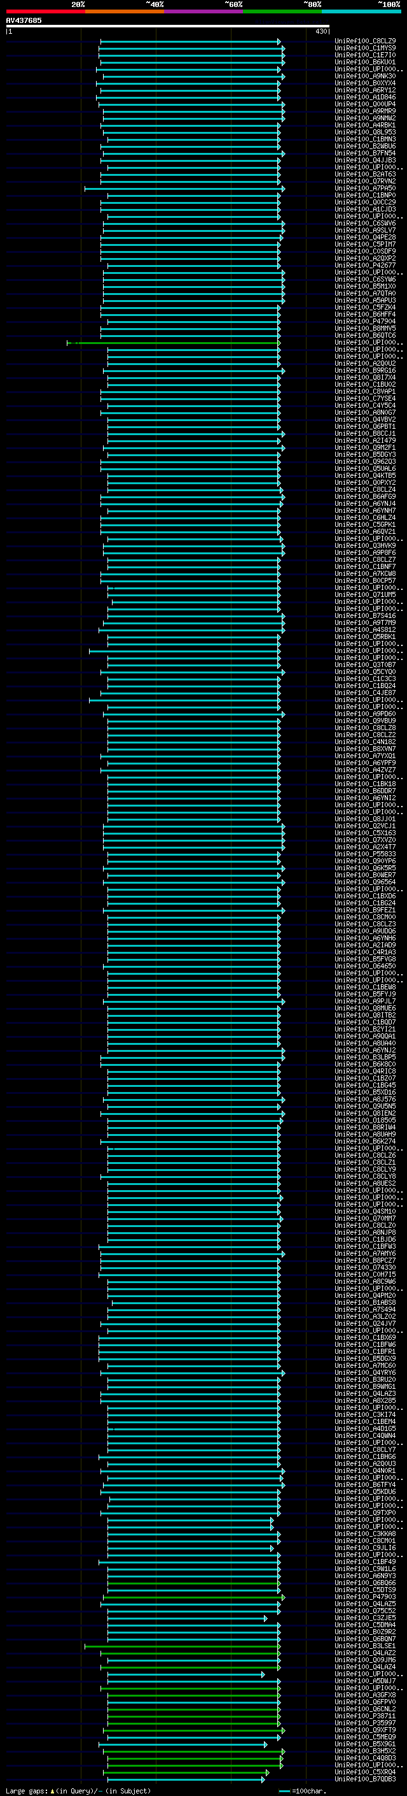Screen dimensions: 407x1796
Task: Select label UniRef100_Q96564
Action: tap(365, 882)
